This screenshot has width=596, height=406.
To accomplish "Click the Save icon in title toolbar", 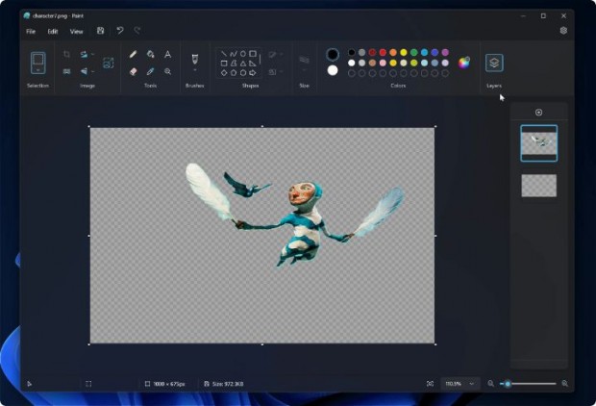I will (x=100, y=31).
